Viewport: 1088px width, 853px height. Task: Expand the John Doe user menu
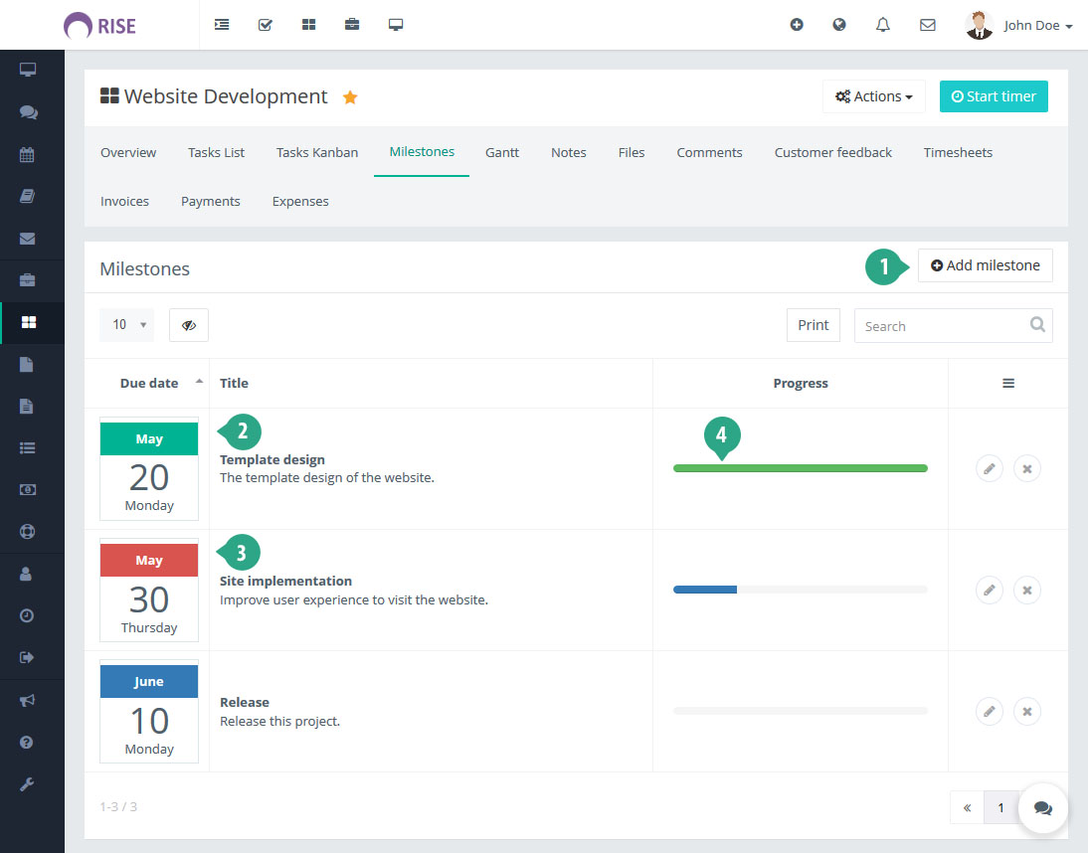[x=1019, y=25]
